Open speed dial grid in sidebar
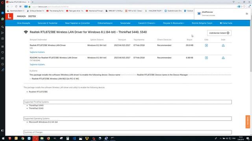The height and width of the screenshot is (141, 252). pos(2,47)
